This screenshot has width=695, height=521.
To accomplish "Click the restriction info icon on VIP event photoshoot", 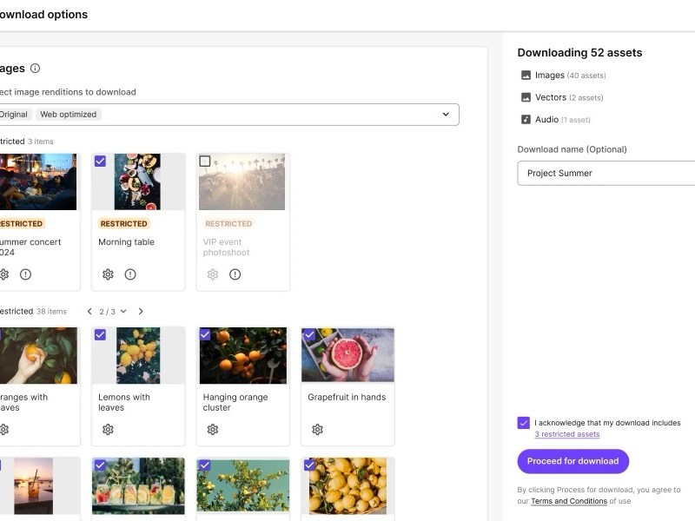I will [235, 274].
